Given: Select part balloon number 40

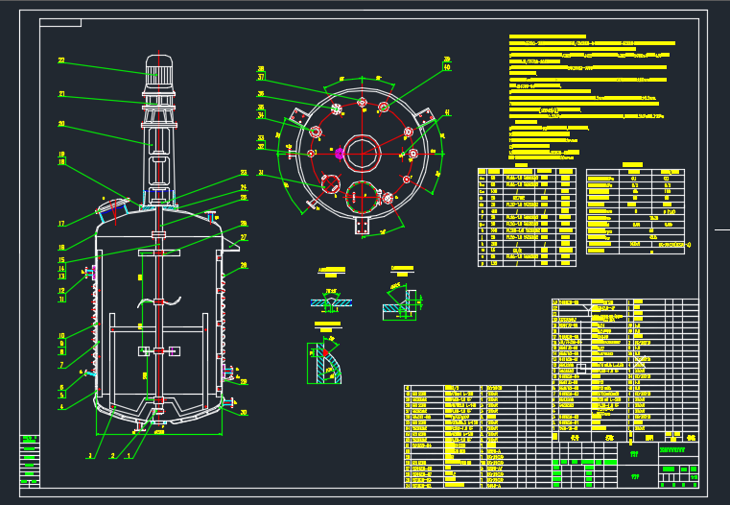Looking at the screenshot, I should [447, 67].
